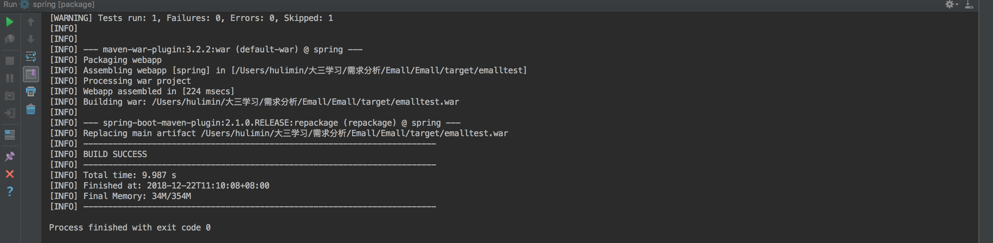The image size is (993, 243).
Task: Open the Help question mark
Action: click(x=10, y=191)
